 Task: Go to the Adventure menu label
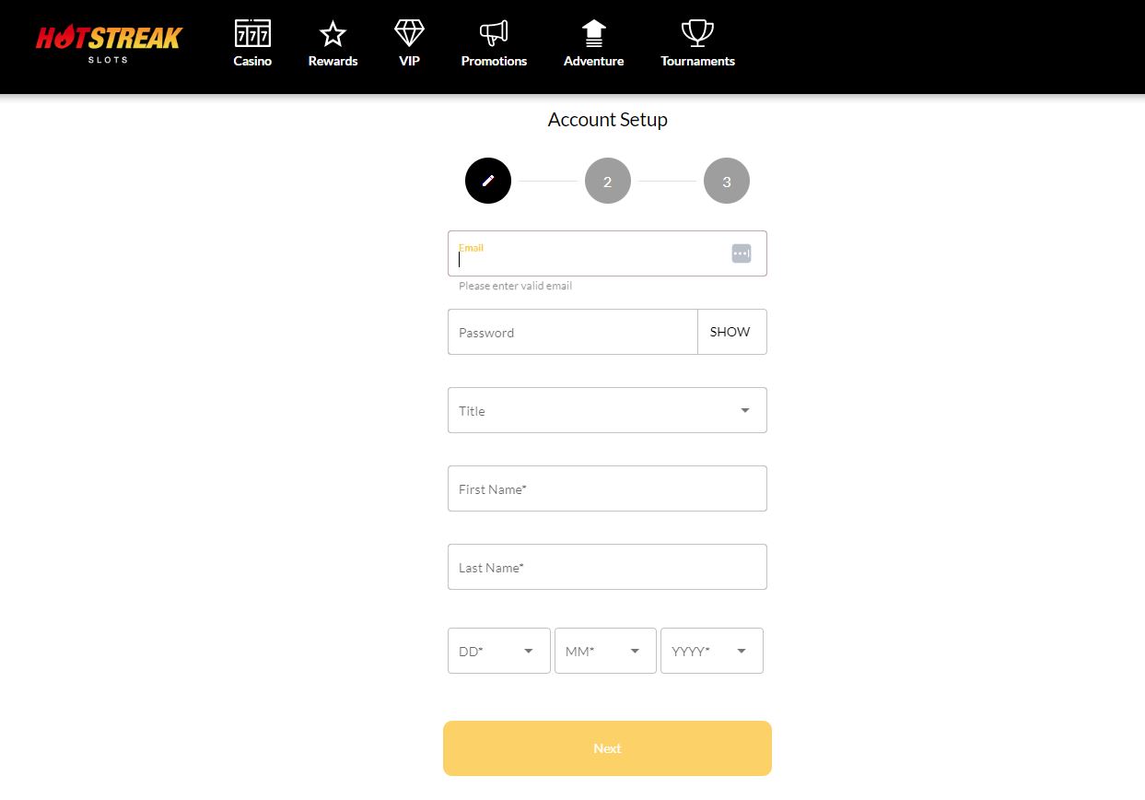594,61
